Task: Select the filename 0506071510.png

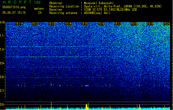Action: click(14, 7)
